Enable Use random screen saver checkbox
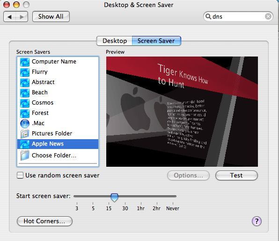Screen dimensions: 279x241 (x=20, y=175)
